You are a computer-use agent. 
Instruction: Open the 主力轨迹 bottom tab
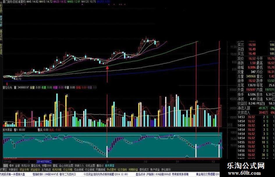[x=46, y=170]
